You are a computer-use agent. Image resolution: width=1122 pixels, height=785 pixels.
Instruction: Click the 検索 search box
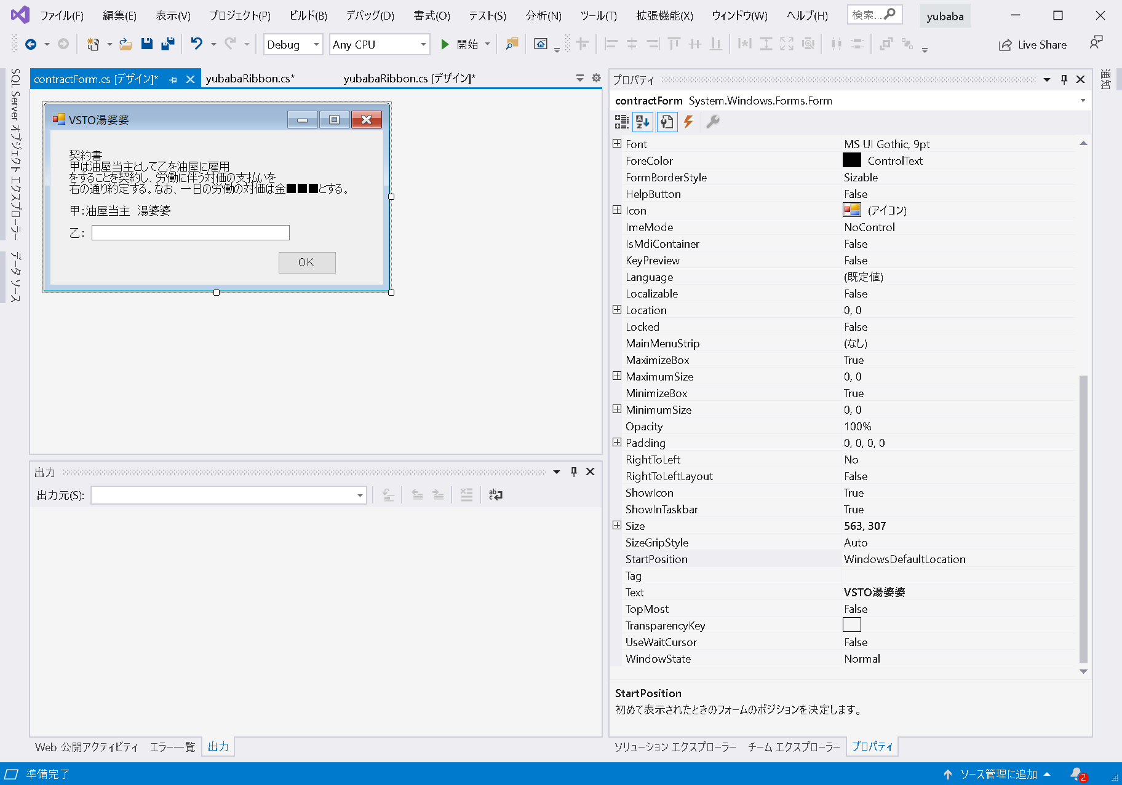(875, 15)
